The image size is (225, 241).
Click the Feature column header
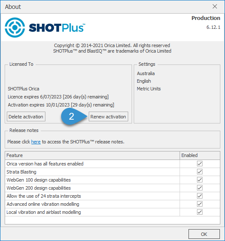(92, 155)
